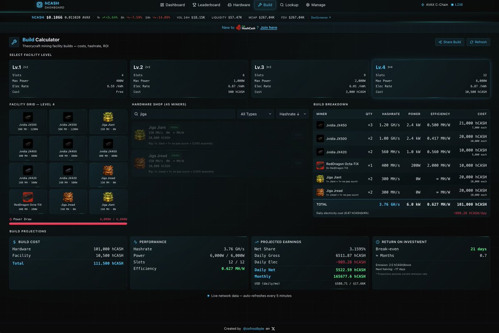Click the QTY column header
Image resolution: width=499 pixels, height=333 pixels.
pos(369,114)
